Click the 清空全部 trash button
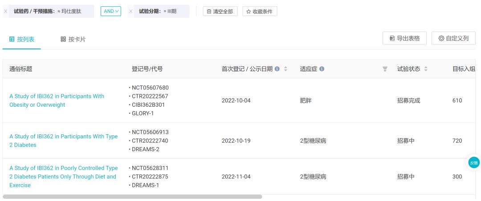 pos(220,12)
